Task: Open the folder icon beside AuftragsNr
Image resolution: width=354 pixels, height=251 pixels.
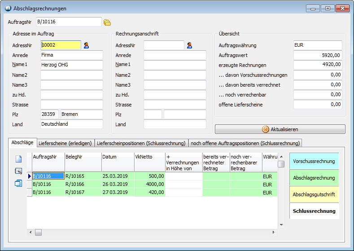Action: [x=107, y=22]
